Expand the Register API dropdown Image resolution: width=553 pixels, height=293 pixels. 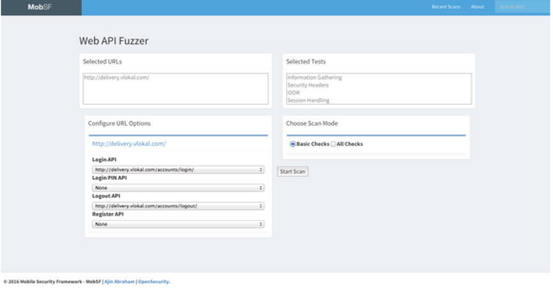coord(178,225)
